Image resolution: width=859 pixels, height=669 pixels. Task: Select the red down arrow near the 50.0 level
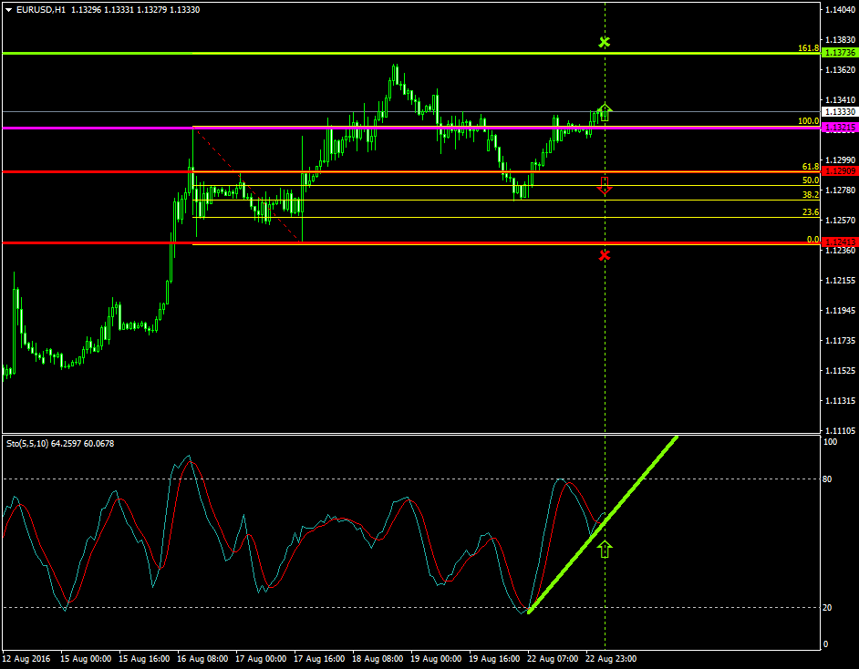tap(605, 184)
